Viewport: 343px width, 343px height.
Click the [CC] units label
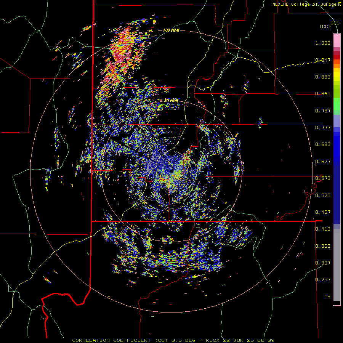[x=325, y=26]
